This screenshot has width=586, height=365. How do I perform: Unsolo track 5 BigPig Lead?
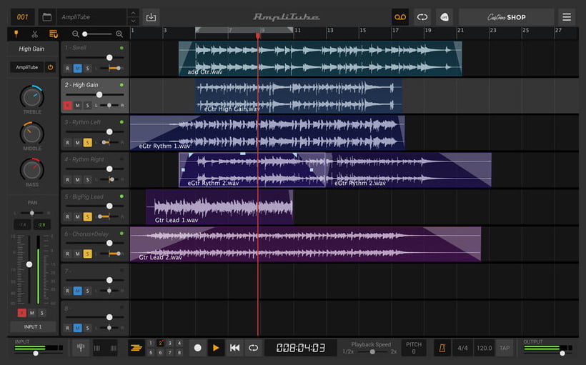tap(87, 216)
